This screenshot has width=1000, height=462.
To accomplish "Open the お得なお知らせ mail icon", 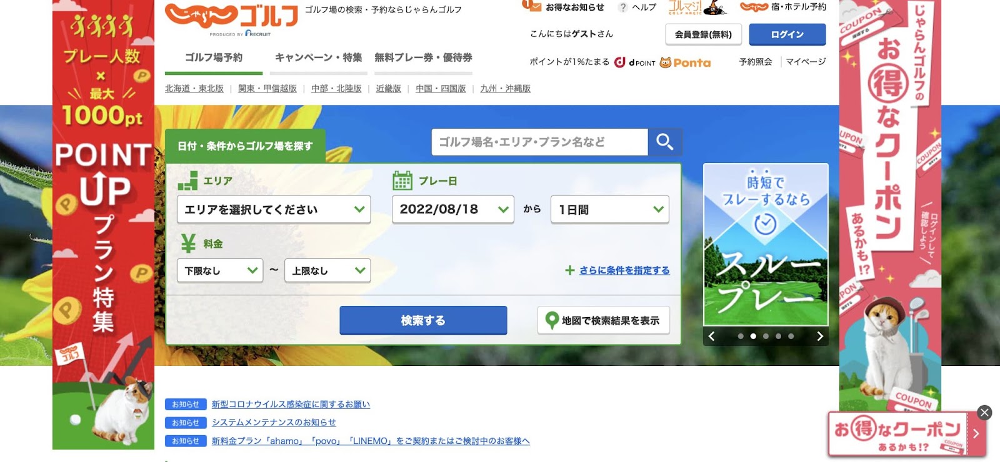I will pyautogui.click(x=531, y=6).
